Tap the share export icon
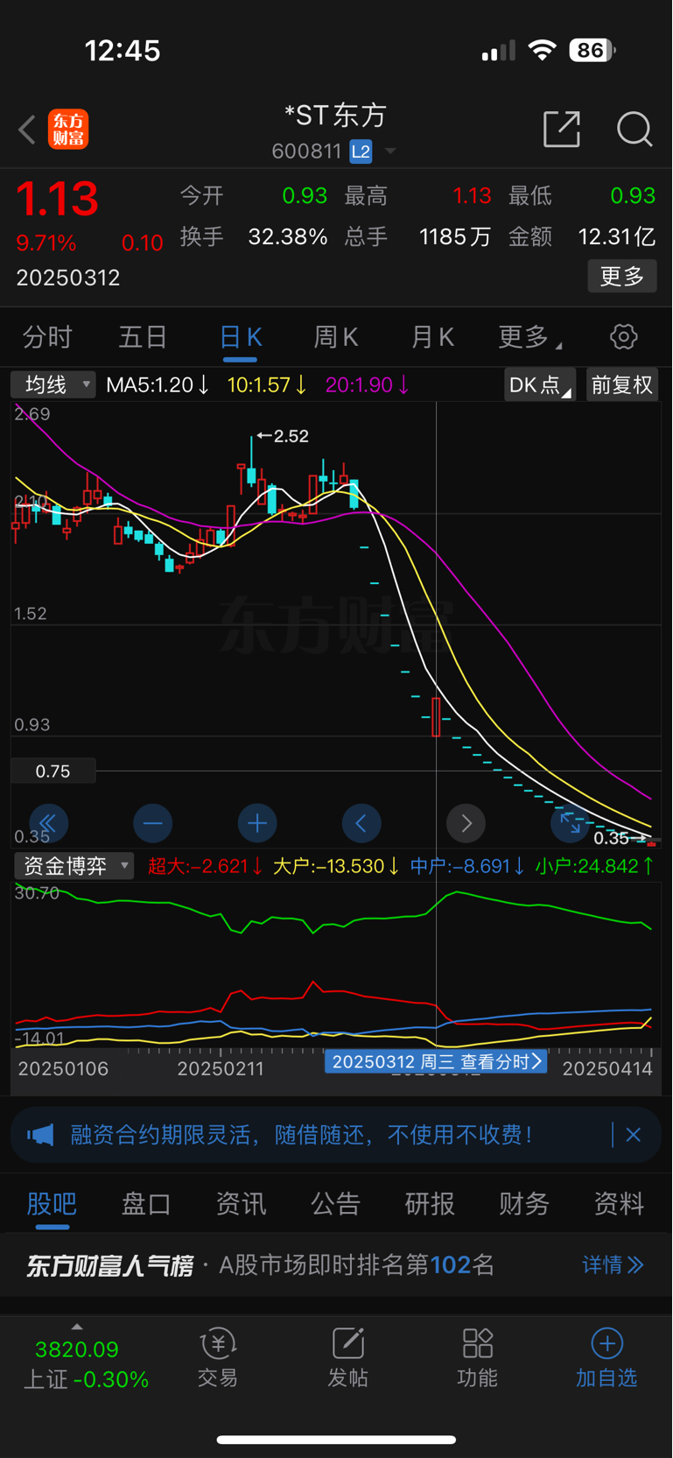 pos(562,129)
